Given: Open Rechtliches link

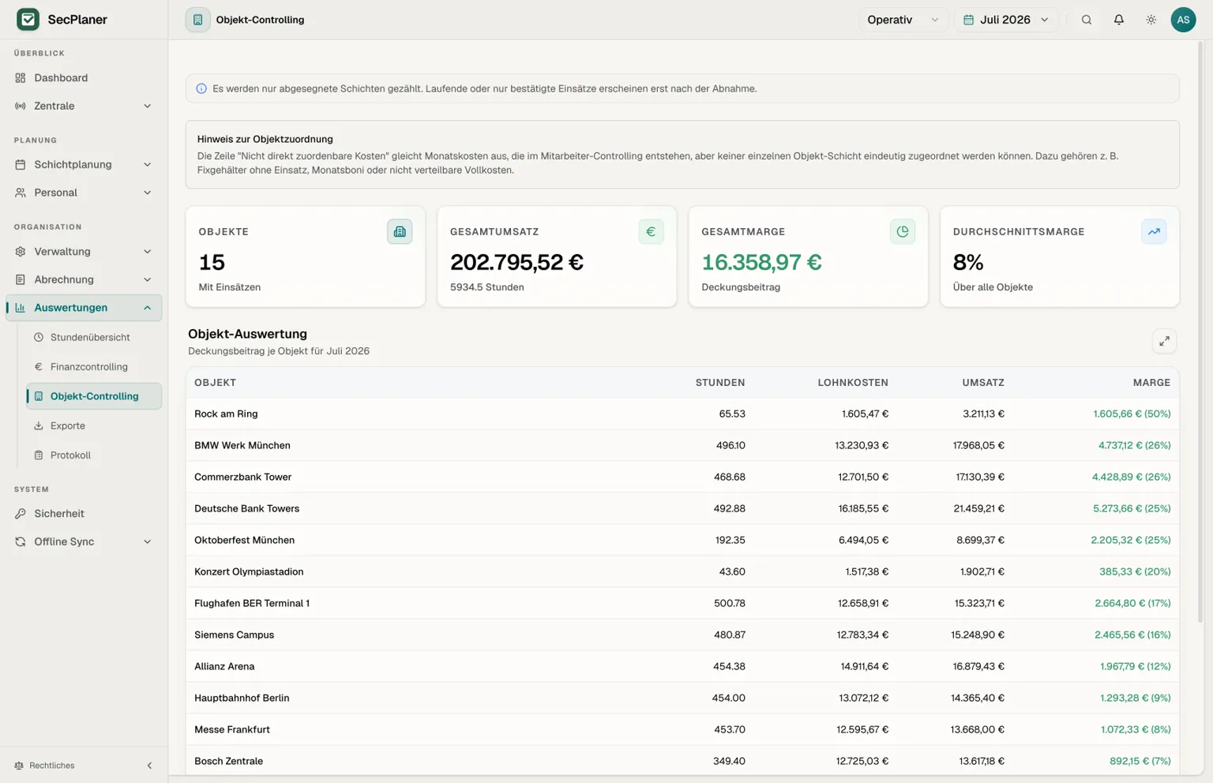Looking at the screenshot, I should (52, 766).
